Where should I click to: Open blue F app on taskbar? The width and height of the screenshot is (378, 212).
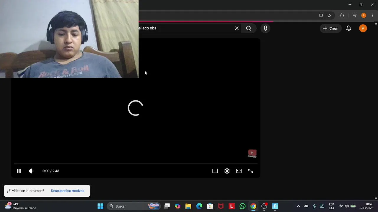[275, 206]
